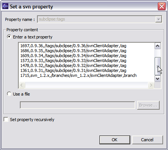Click the Set property recursively label
This screenshot has width=168, height=150.
(x=32, y=120)
